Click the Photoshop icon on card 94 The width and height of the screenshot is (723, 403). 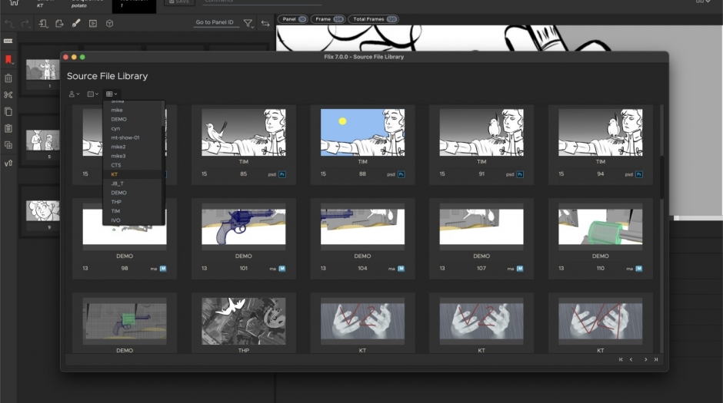click(639, 174)
